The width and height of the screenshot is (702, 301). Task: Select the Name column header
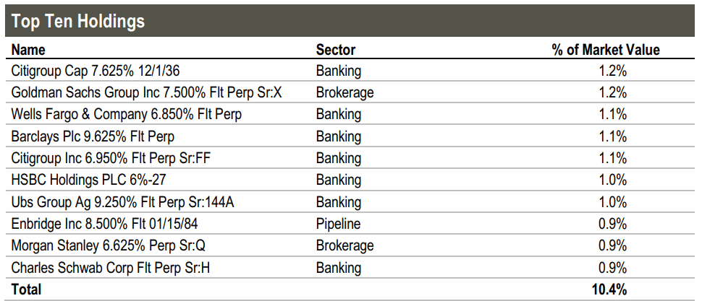[x=28, y=50]
